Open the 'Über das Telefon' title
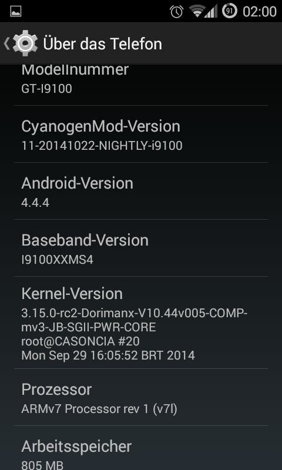The width and height of the screenshot is (282, 470). coord(102,43)
